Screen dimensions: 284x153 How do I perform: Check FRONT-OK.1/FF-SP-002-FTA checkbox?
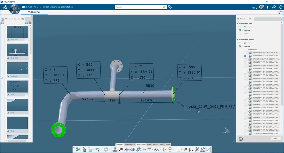click(x=245, y=53)
